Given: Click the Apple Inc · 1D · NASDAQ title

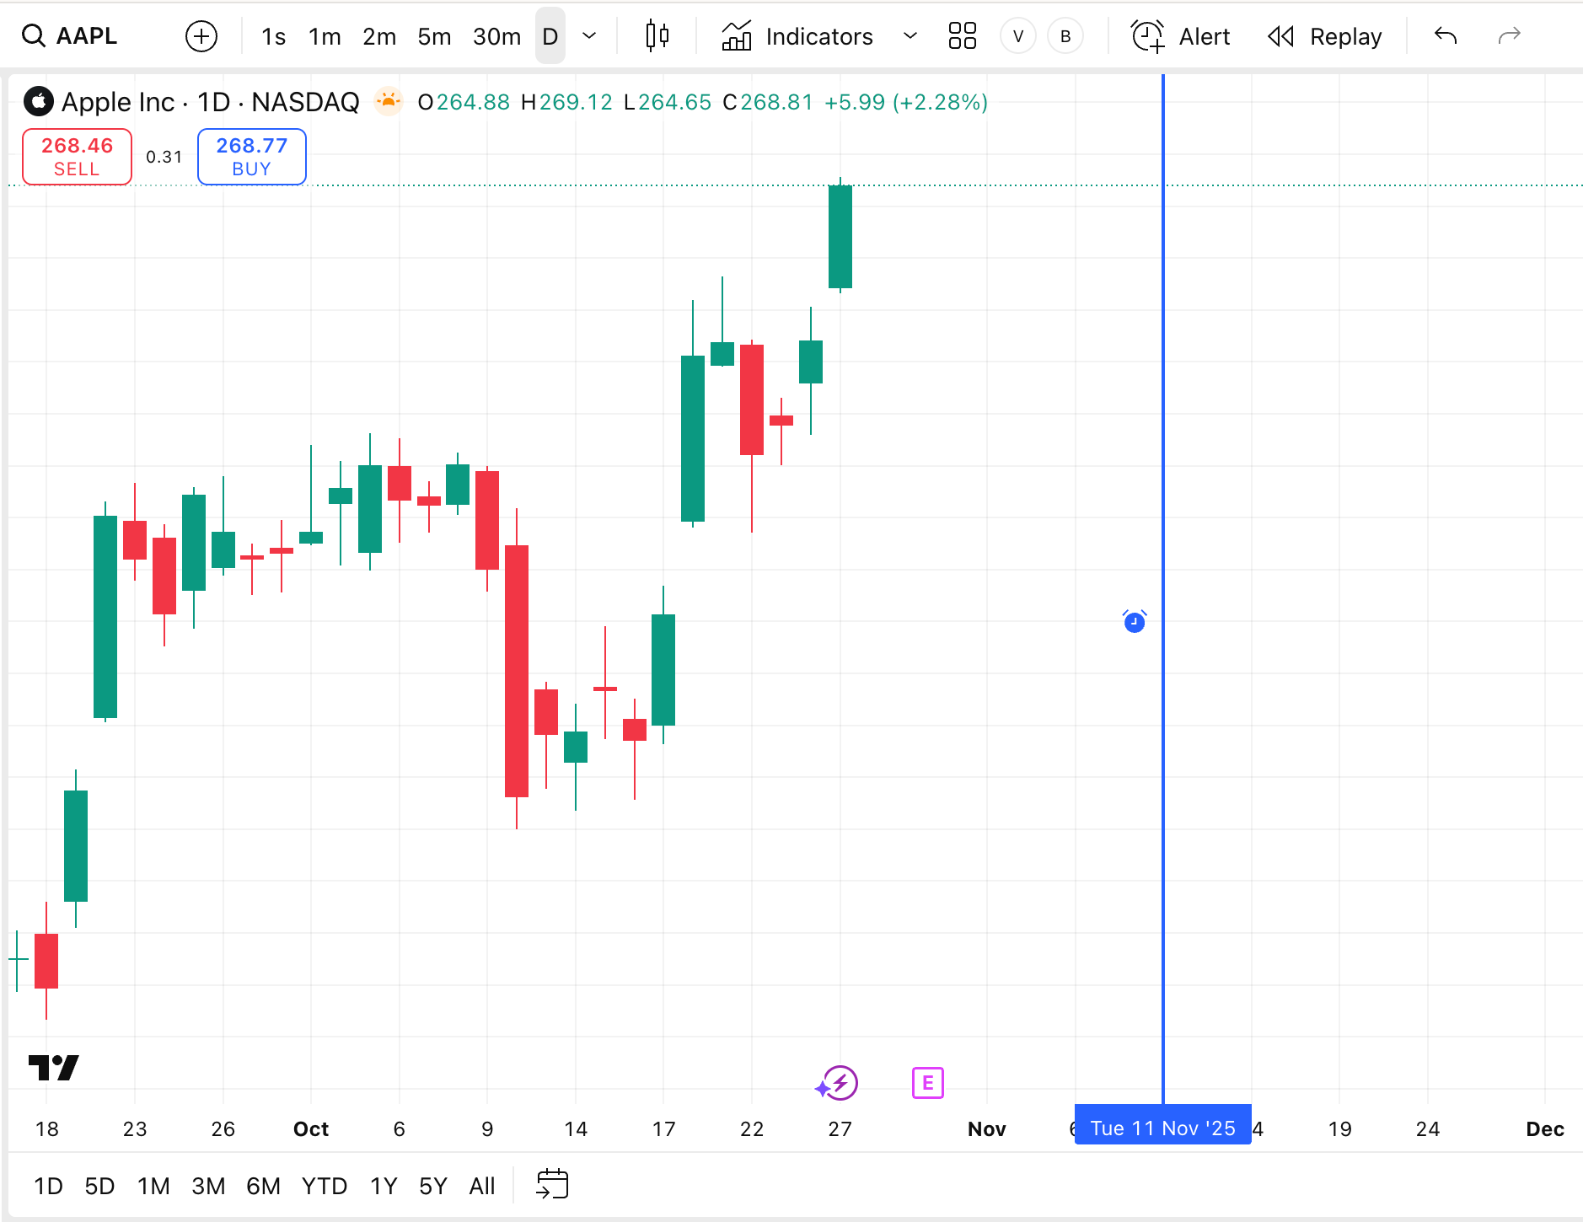Looking at the screenshot, I should click(211, 101).
